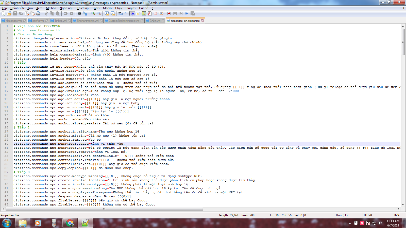Toggle Show All Characters pilcrow icon
This screenshot has height=228, width=406.
click(126, 13)
